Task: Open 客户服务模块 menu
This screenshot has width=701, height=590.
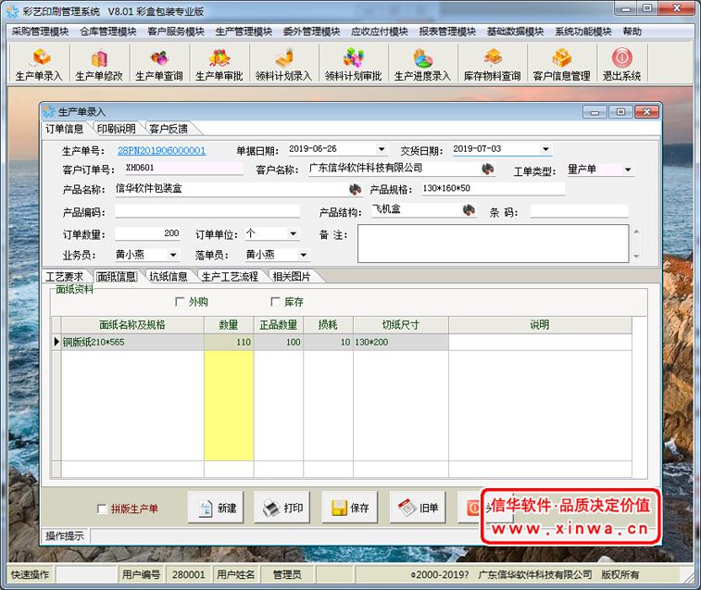Action: tap(176, 31)
